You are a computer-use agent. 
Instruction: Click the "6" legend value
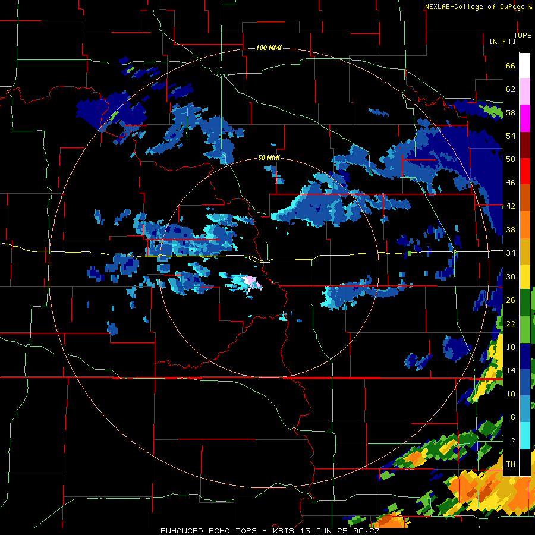[x=512, y=417]
